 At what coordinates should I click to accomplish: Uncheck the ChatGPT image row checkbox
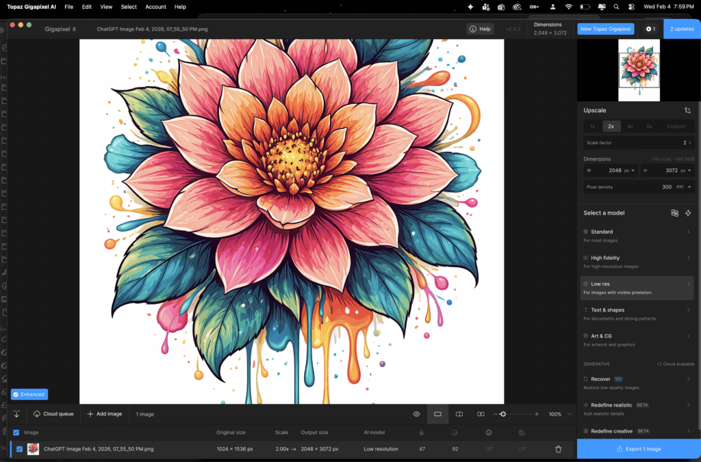tap(19, 449)
